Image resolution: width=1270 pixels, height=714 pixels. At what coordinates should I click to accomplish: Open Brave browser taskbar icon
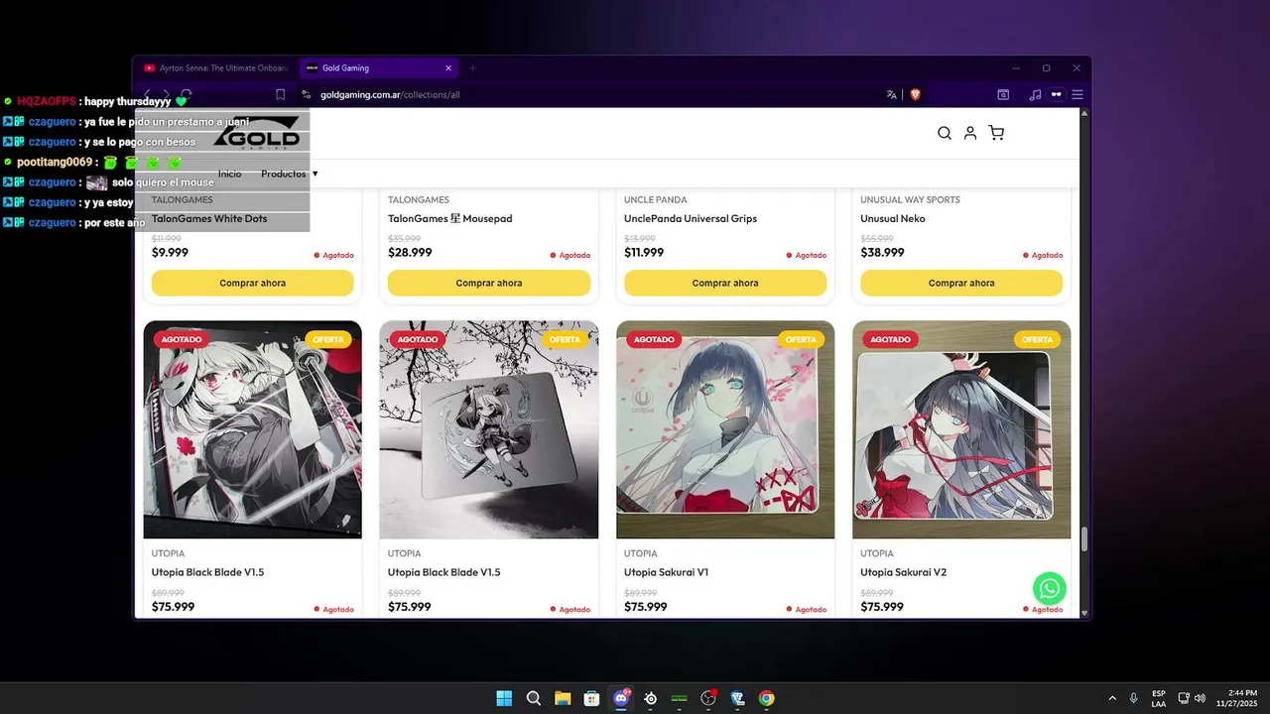coord(737,698)
